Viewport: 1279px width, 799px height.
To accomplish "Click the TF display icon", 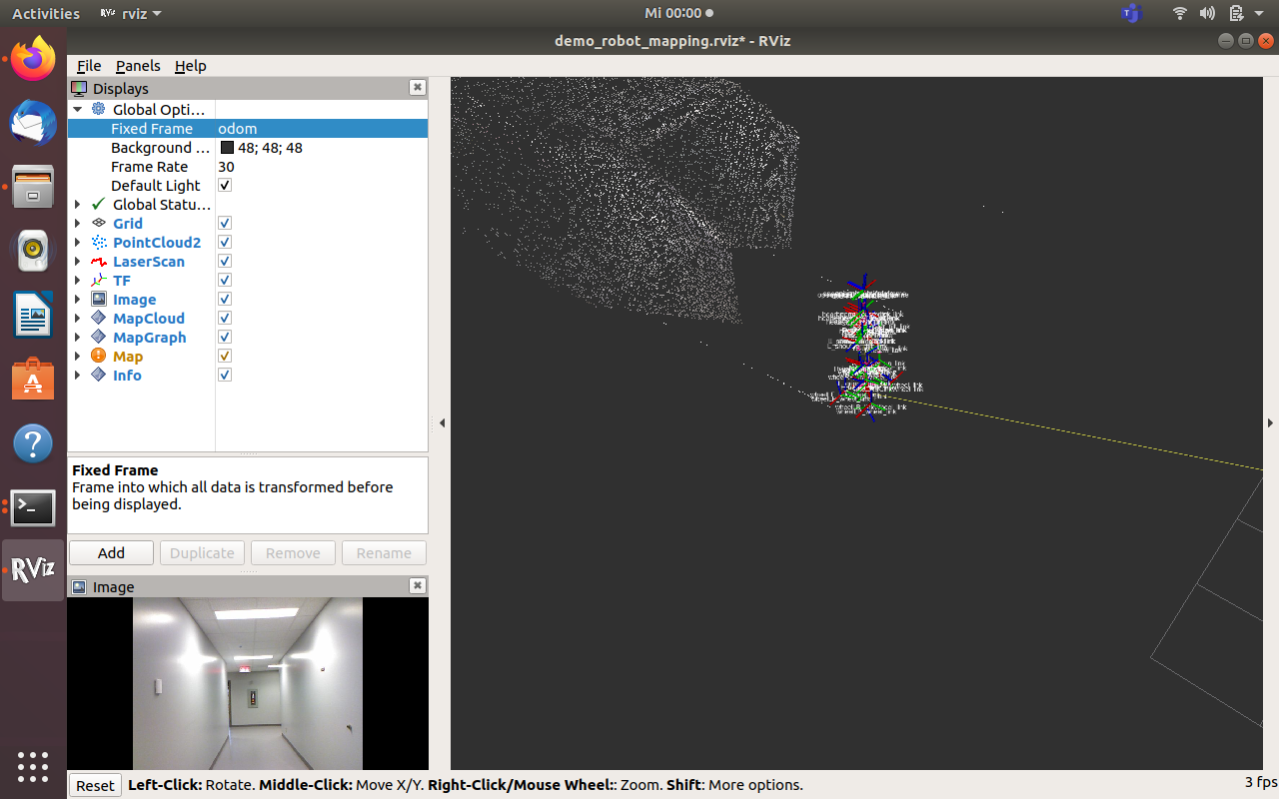I will pyautogui.click(x=98, y=281).
